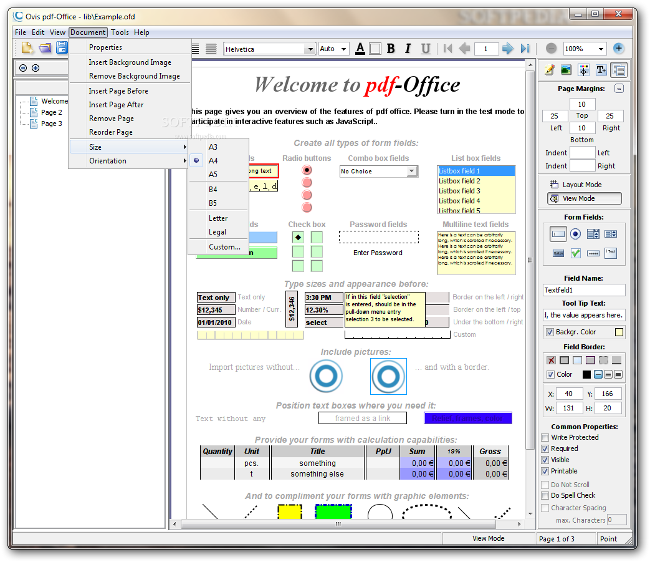Click the New document toolbar icon
The image size is (650, 562).
pyautogui.click(x=27, y=48)
